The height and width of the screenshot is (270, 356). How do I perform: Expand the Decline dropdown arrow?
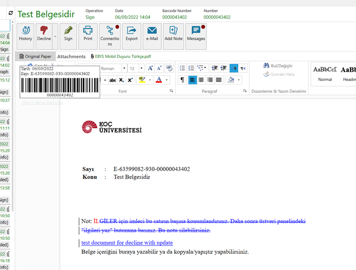pos(55,34)
